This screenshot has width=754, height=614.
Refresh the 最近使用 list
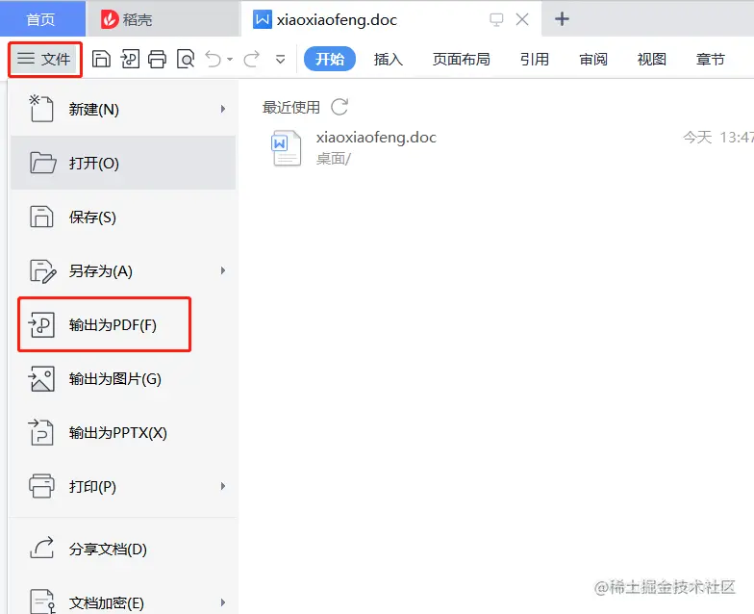(x=339, y=107)
